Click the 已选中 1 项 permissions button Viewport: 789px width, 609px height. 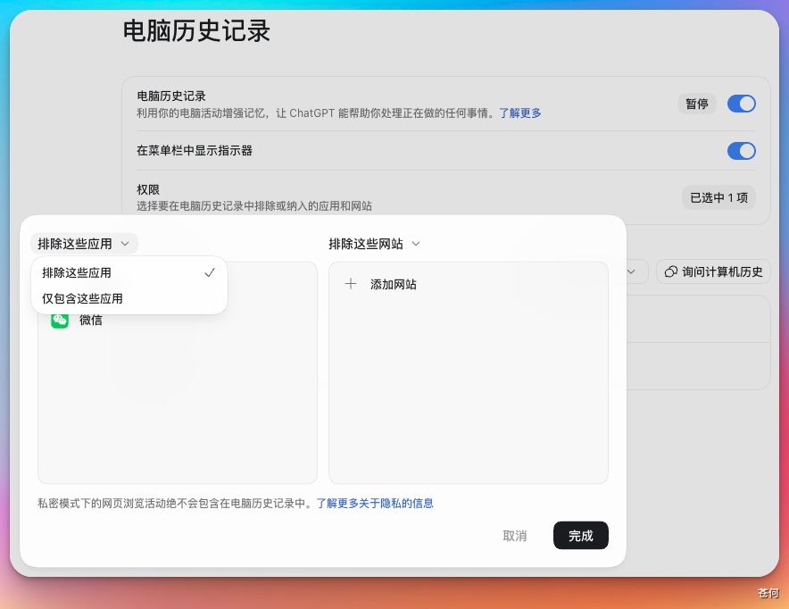pos(718,197)
